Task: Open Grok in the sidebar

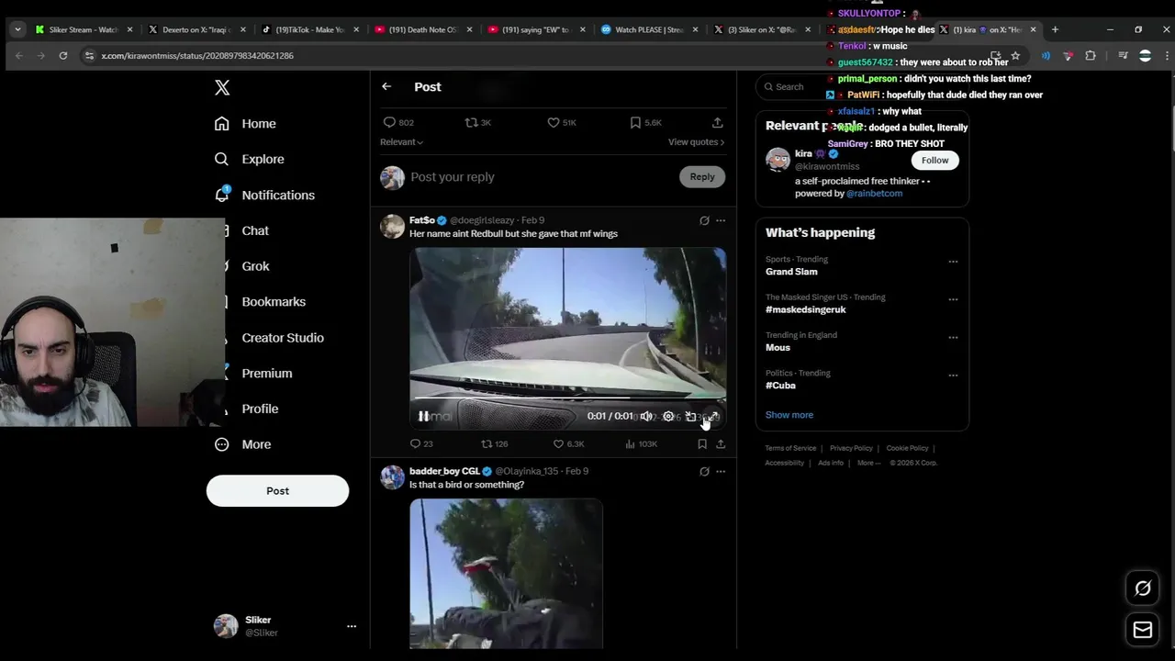Action: point(255,266)
